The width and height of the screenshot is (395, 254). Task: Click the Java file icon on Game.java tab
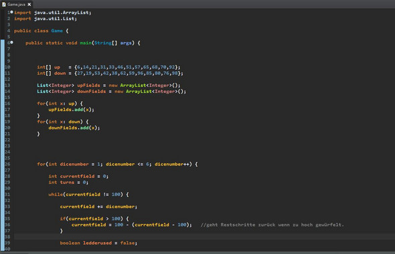coord(4,5)
